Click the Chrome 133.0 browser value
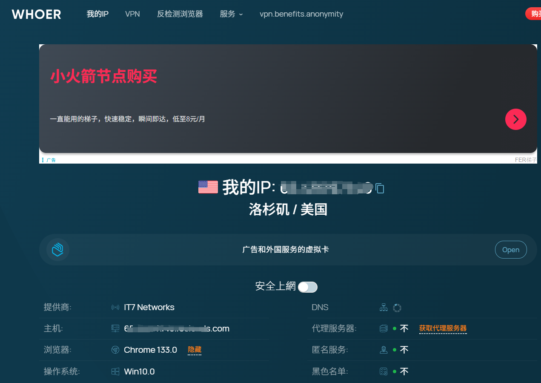The height and width of the screenshot is (383, 541). click(150, 350)
